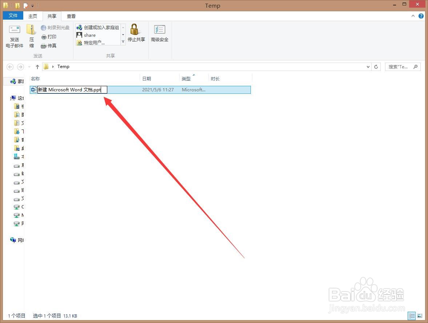
Task: Click the Send email (发送电子邮件) ribbon button
Action: pyautogui.click(x=15, y=36)
